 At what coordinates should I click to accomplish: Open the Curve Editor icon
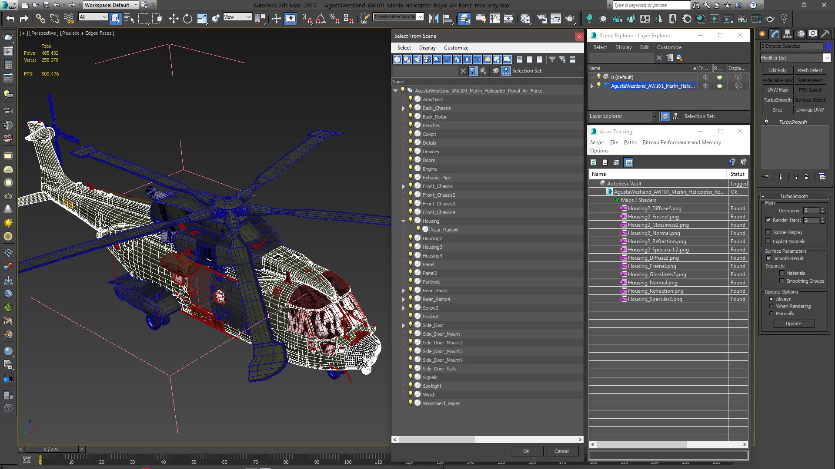coord(495,18)
